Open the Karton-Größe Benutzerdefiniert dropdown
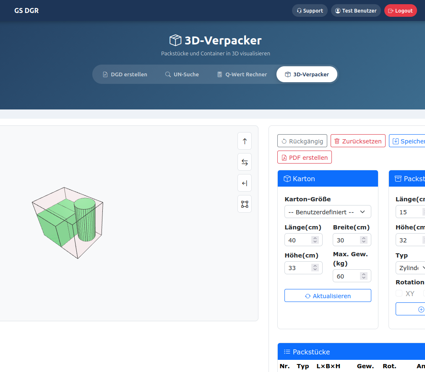This screenshot has height=372, width=425. (328, 212)
